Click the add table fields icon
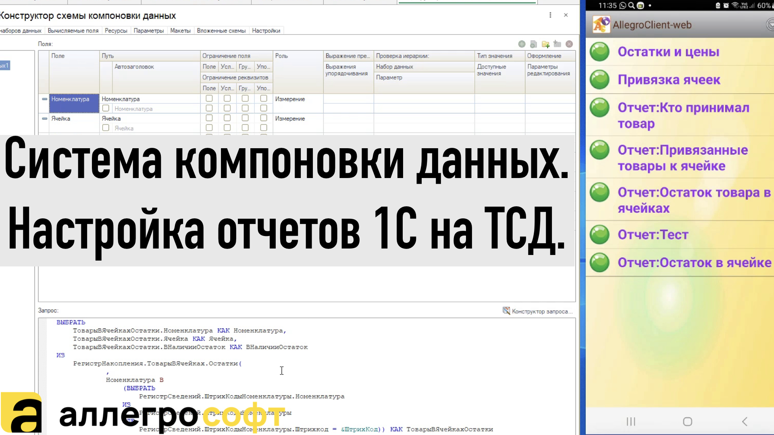 557,44
